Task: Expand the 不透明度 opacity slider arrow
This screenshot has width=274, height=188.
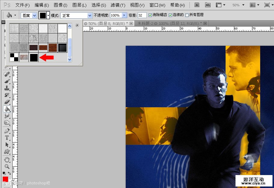Action: click(x=125, y=15)
